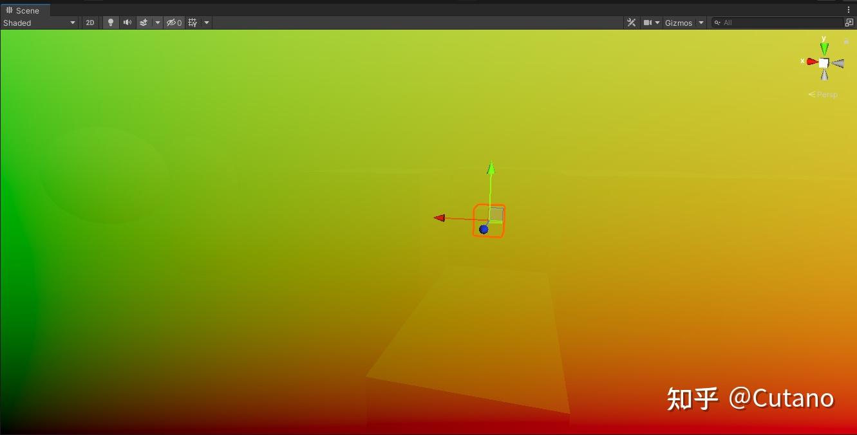Open the grid settings dropdown arrow
This screenshot has height=435, width=857.
[205, 23]
